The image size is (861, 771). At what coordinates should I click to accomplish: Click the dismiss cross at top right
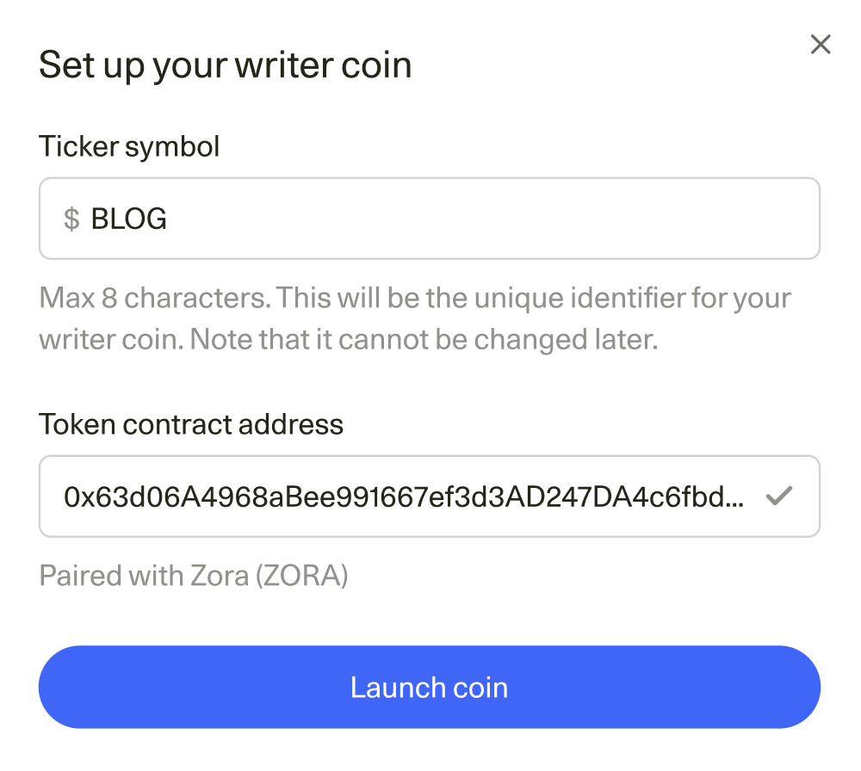point(820,45)
